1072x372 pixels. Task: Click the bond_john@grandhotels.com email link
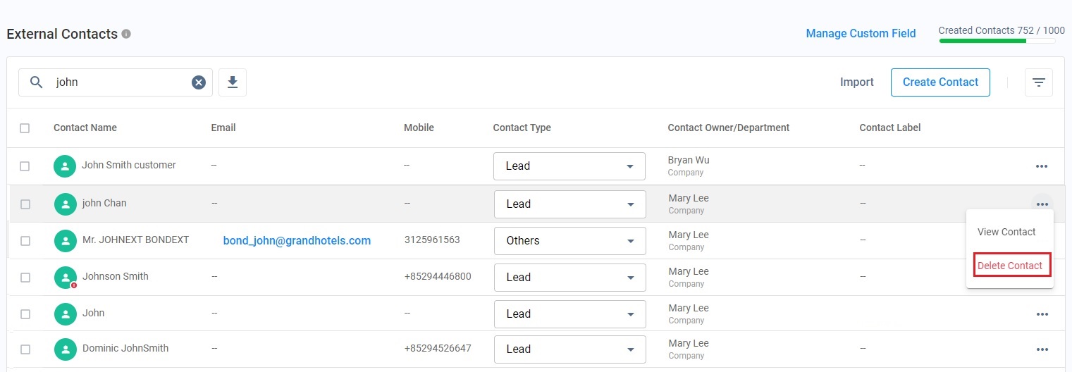click(x=297, y=241)
